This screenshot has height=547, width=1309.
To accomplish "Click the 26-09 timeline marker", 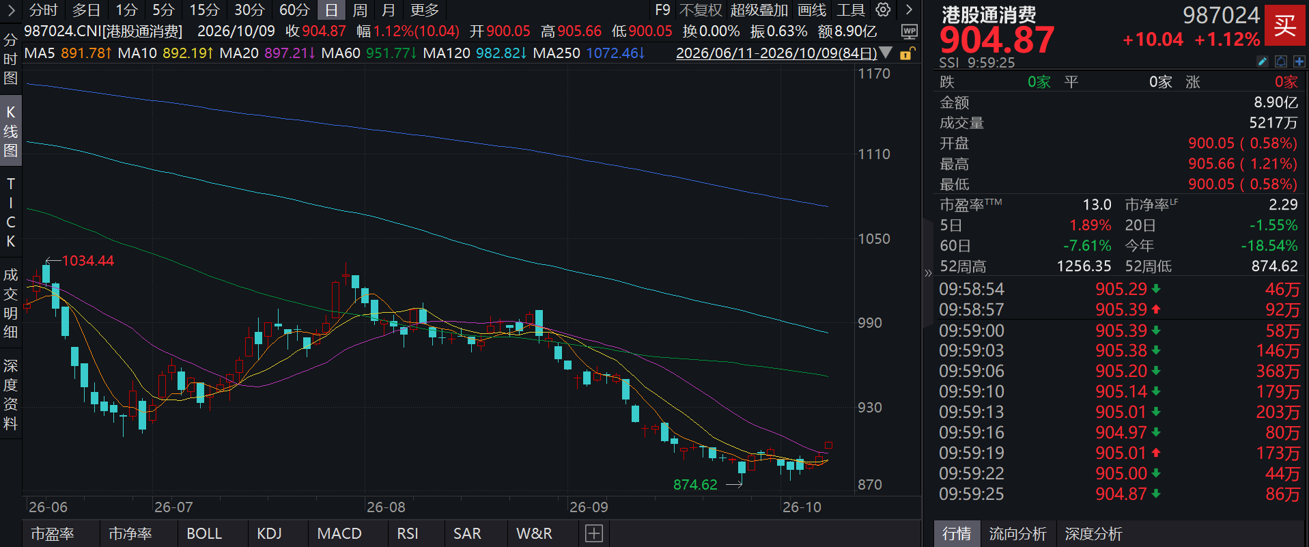I will (589, 507).
